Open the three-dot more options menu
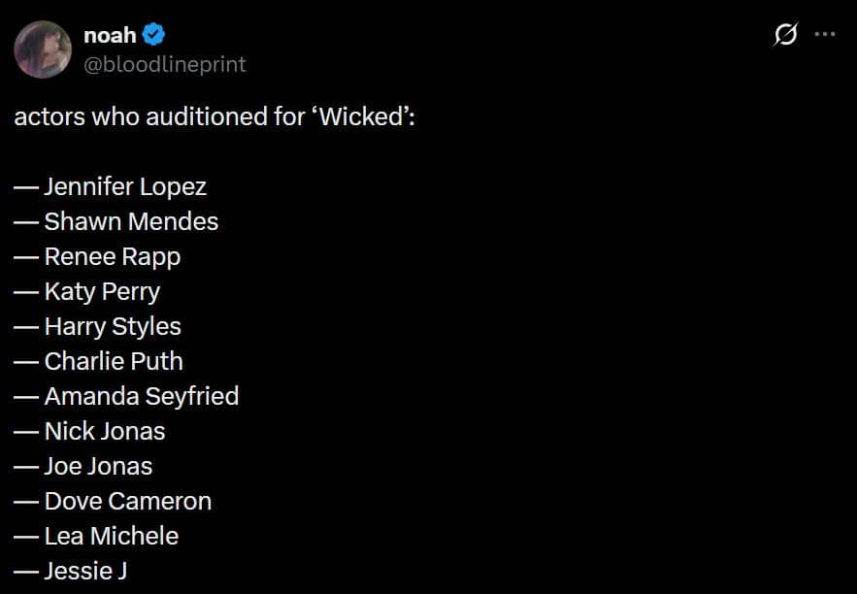This screenshot has height=594, width=857. coord(824,35)
